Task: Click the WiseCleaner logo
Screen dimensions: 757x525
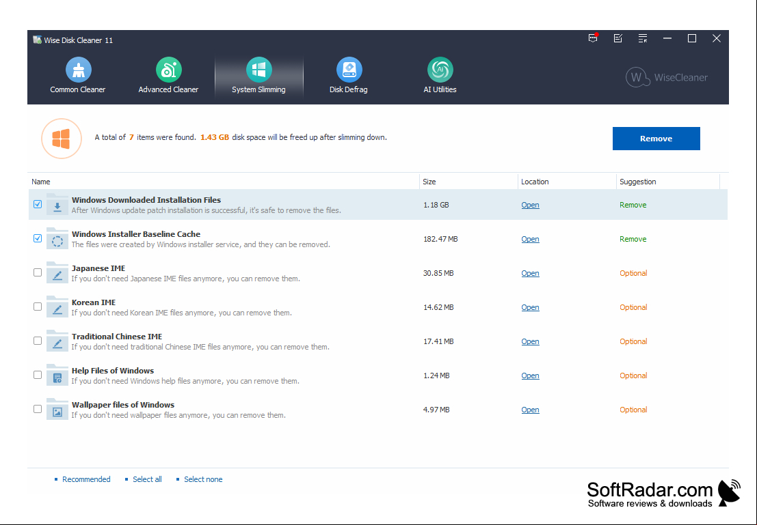Action: tap(667, 77)
